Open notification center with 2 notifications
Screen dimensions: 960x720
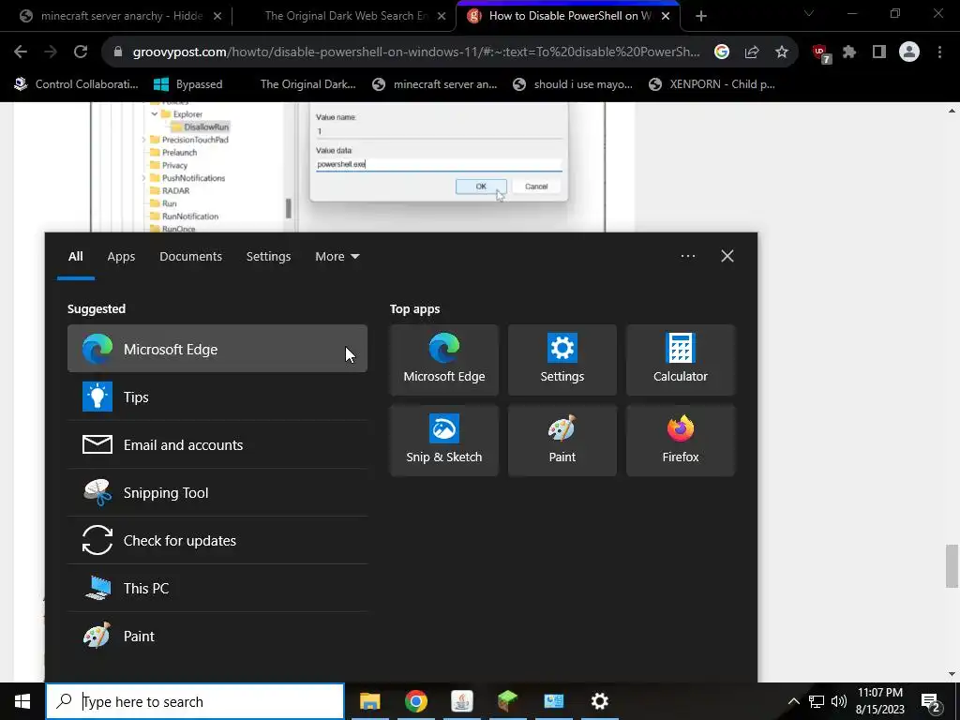pos(931,703)
